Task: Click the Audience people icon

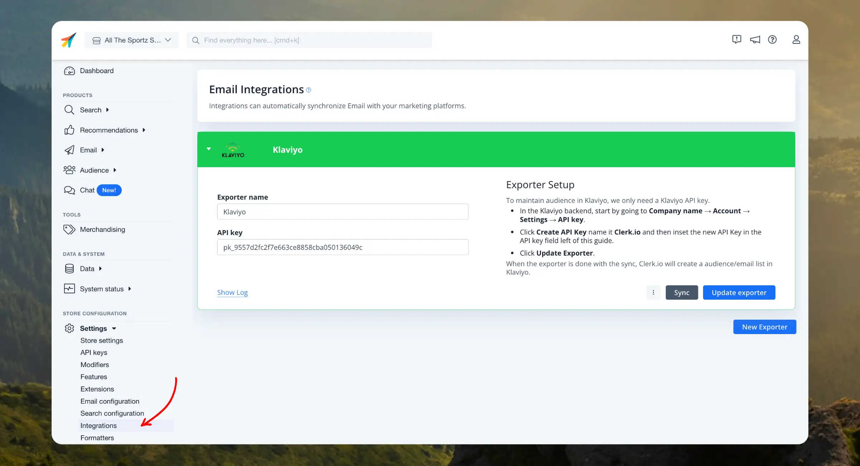Action: click(69, 170)
